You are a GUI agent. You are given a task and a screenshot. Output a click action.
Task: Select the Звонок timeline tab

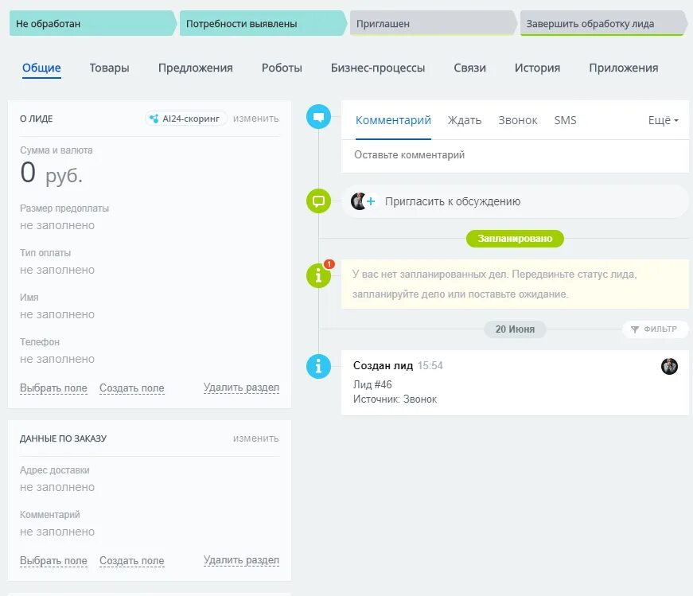click(x=517, y=120)
